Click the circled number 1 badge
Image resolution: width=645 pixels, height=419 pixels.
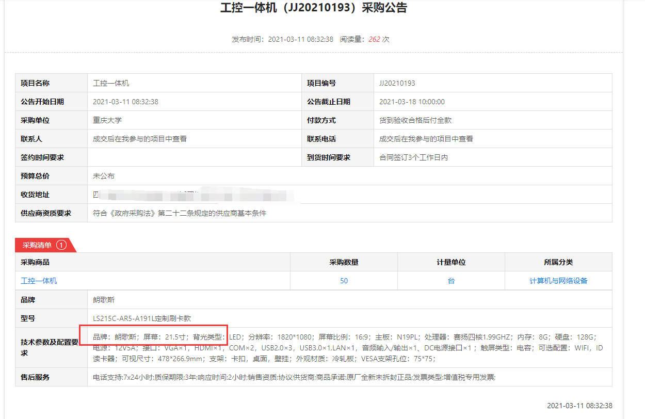tap(61, 245)
